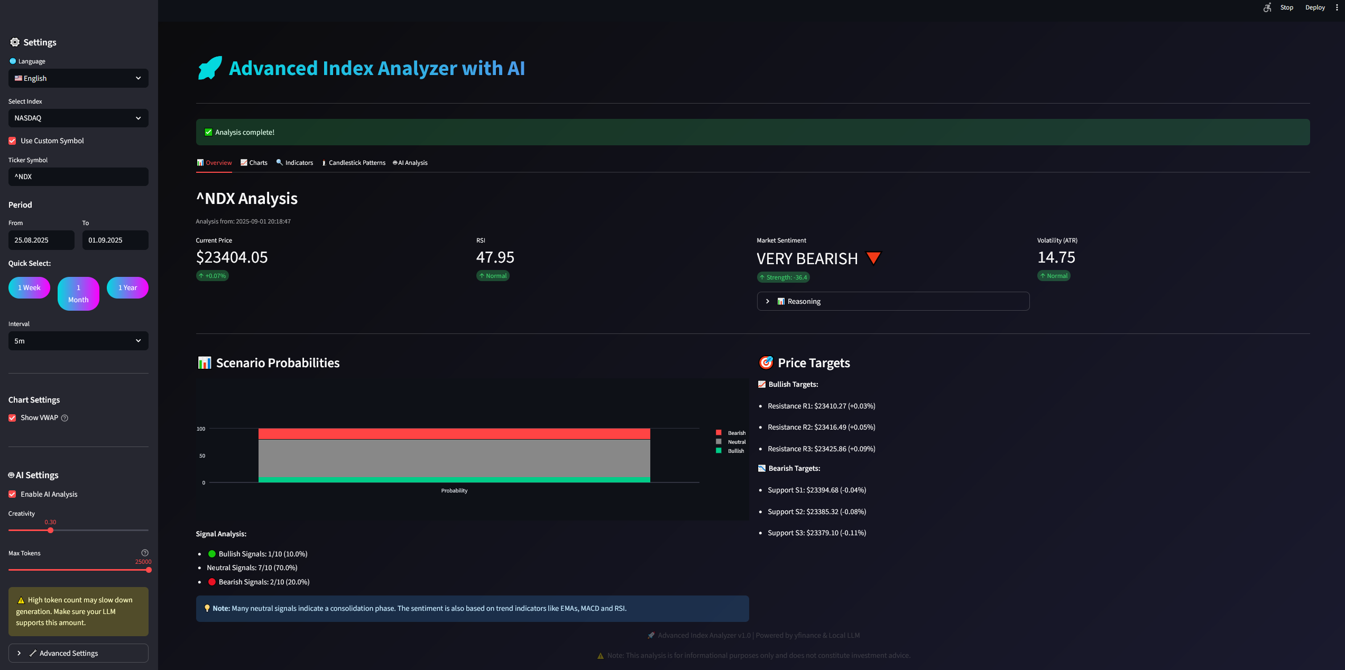1345x670 pixels.
Task: Open the Language dropdown
Action: (78, 78)
